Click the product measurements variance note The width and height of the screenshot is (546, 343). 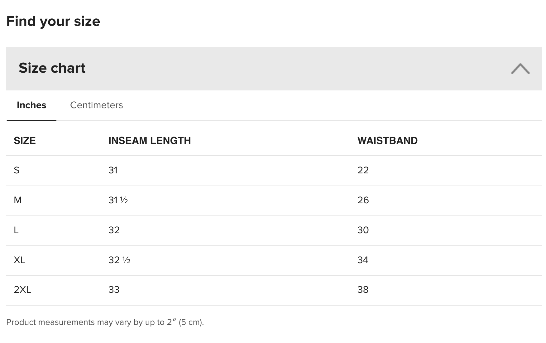pyautogui.click(x=105, y=322)
